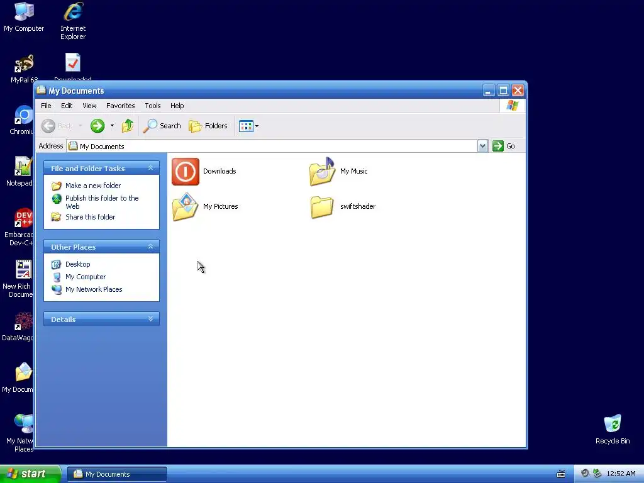The image size is (644, 483).
Task: Open the File menu
Action: 46,106
